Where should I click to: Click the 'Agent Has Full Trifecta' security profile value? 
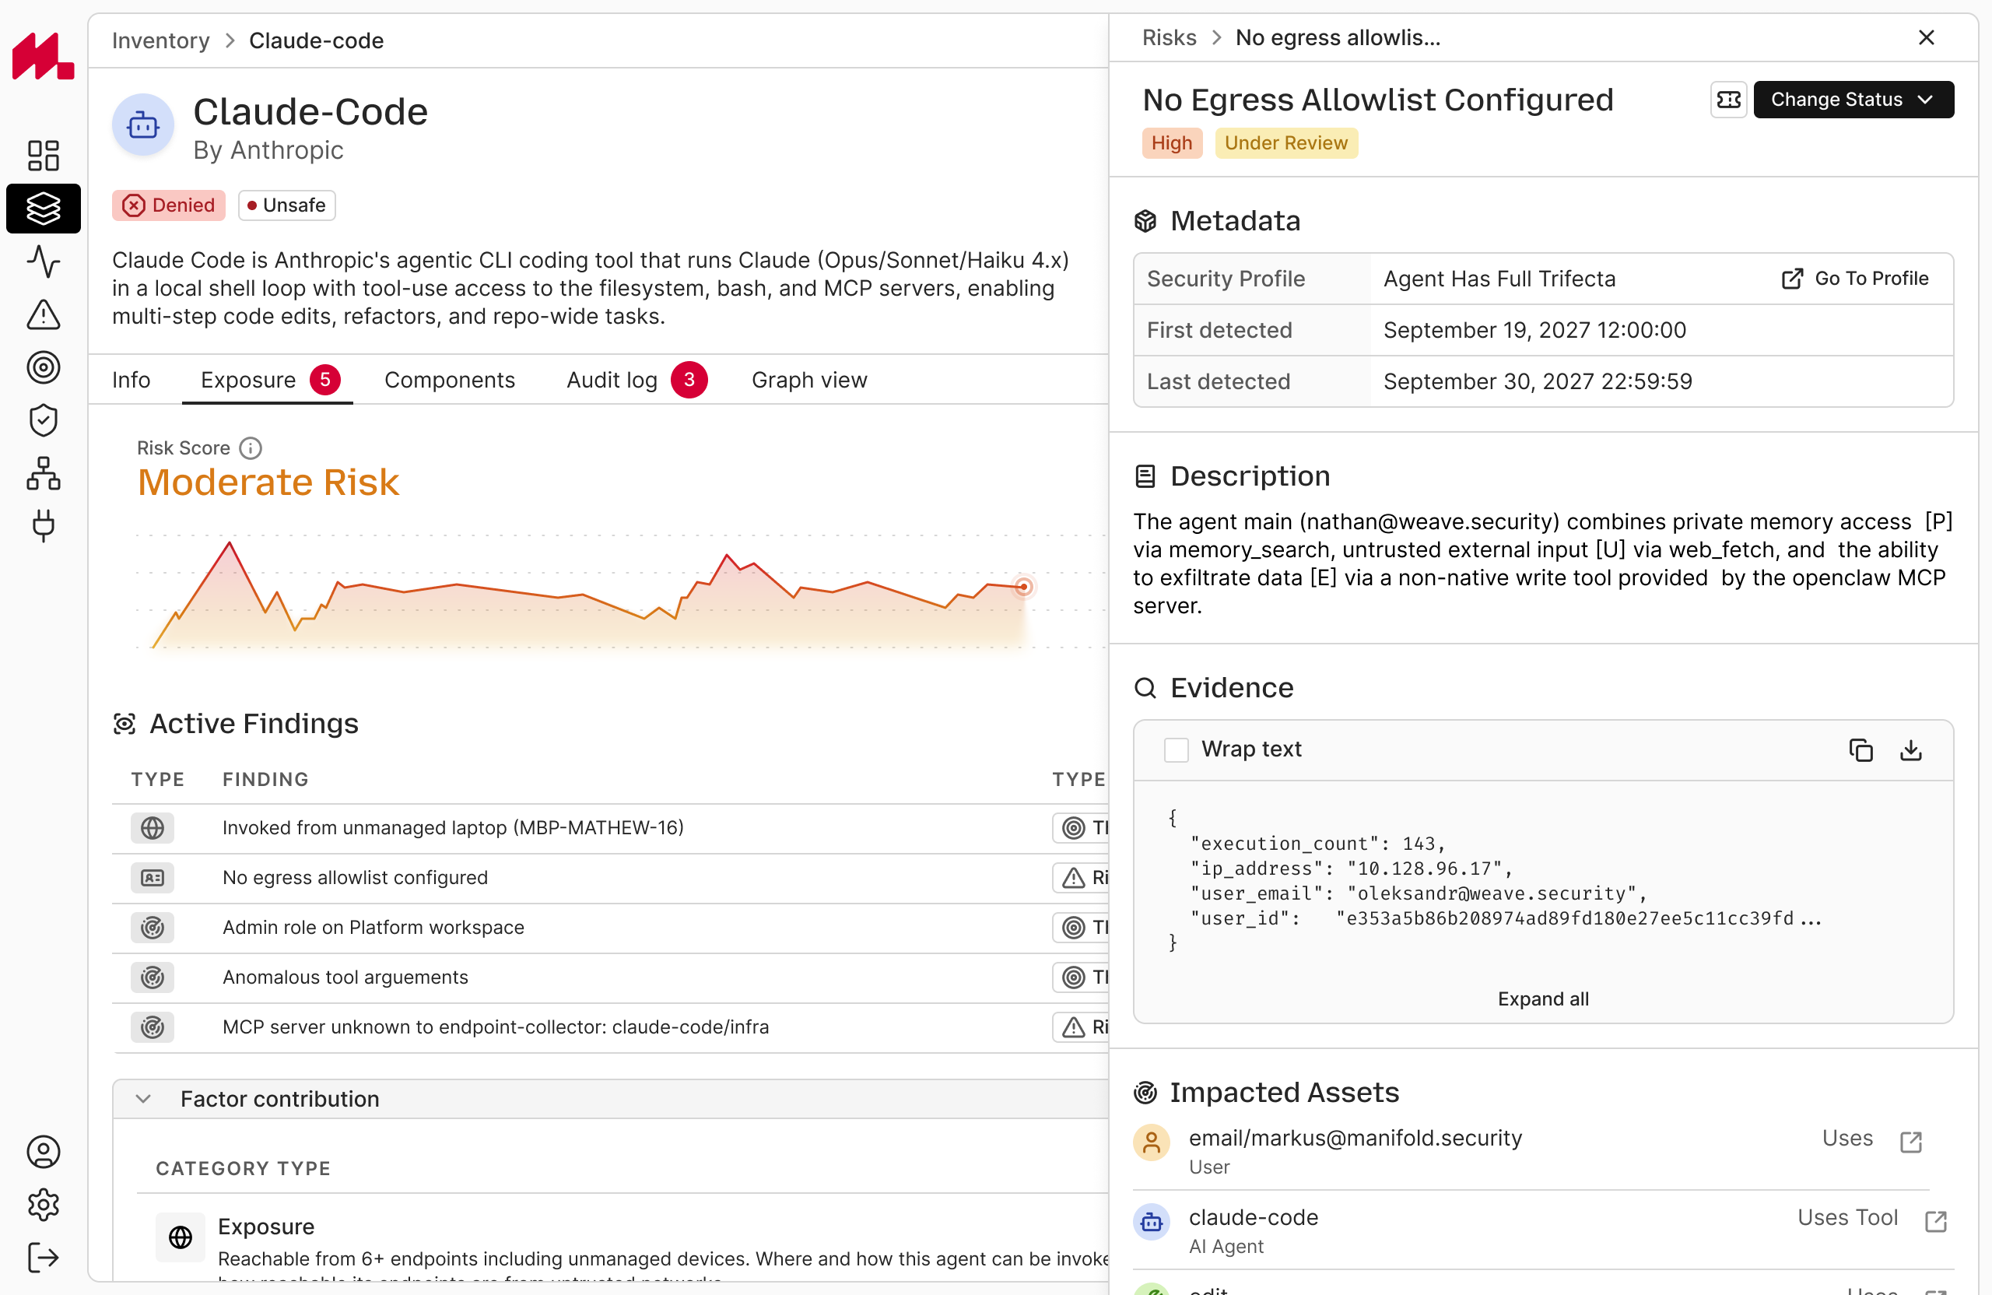pyautogui.click(x=1499, y=279)
